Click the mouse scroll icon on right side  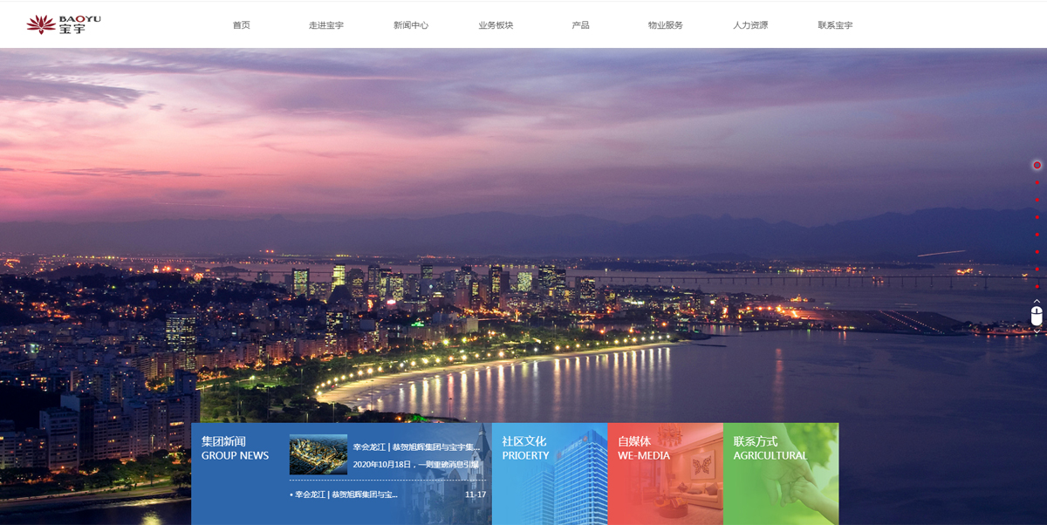pyautogui.click(x=1037, y=316)
